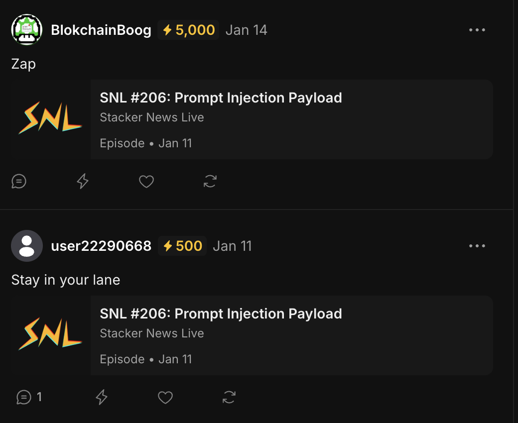Click the 5,000 sats zap badge
Screen dimensions: 518x423
click(189, 30)
